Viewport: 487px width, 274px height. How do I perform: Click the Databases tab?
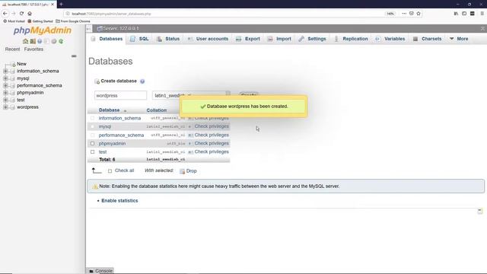click(x=107, y=39)
